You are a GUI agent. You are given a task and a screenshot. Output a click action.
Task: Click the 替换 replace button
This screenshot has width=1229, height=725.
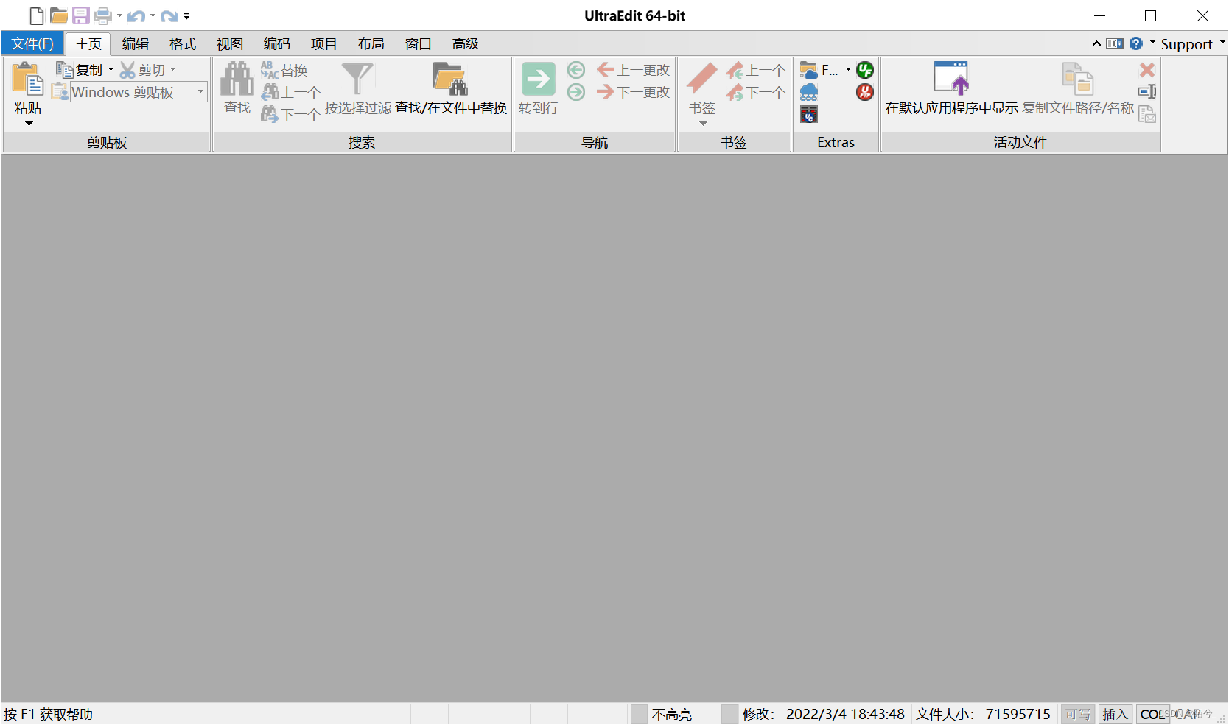pos(284,70)
